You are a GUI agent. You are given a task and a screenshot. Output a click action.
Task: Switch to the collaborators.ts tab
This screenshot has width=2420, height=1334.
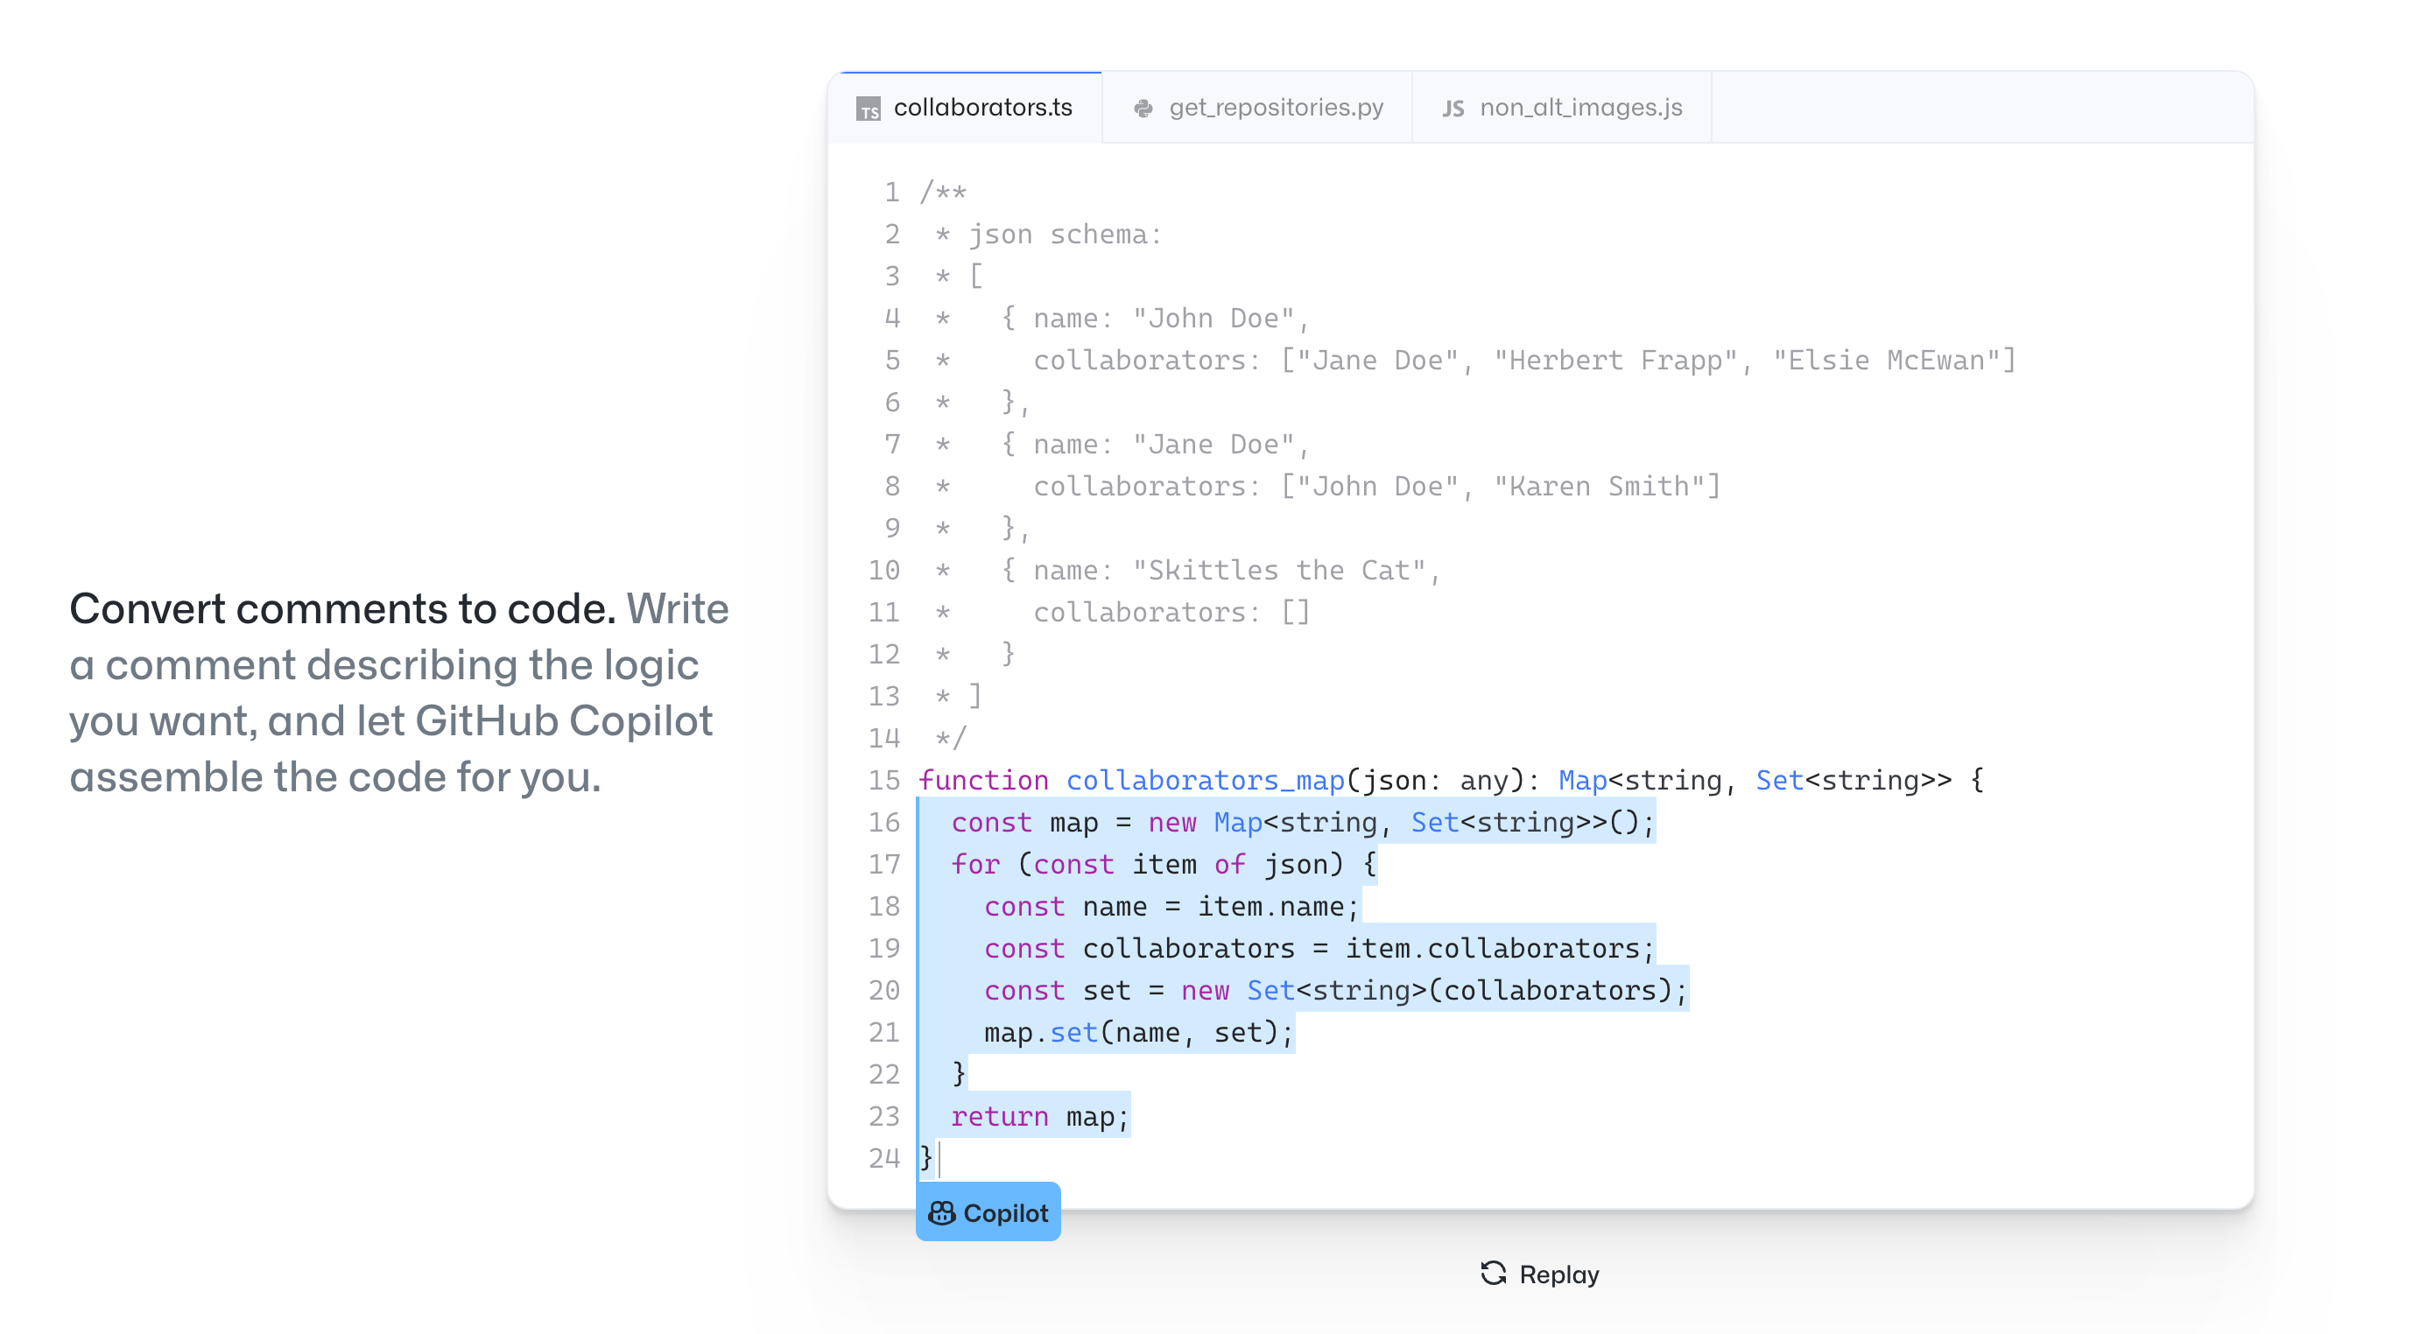click(x=965, y=108)
